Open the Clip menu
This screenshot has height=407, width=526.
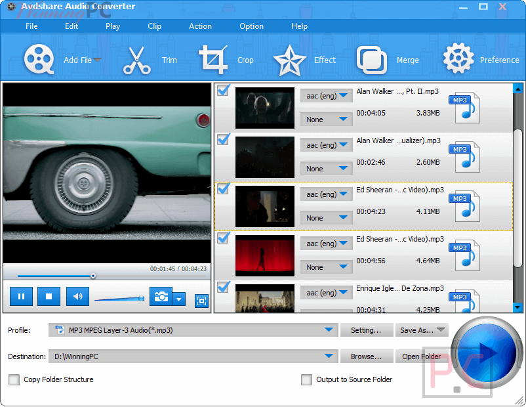[154, 26]
